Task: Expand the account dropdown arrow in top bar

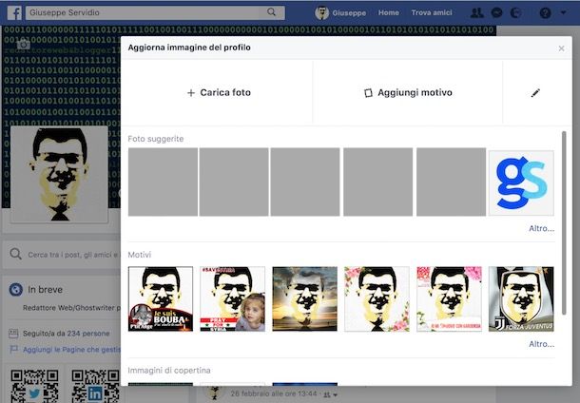Action: pos(563,12)
